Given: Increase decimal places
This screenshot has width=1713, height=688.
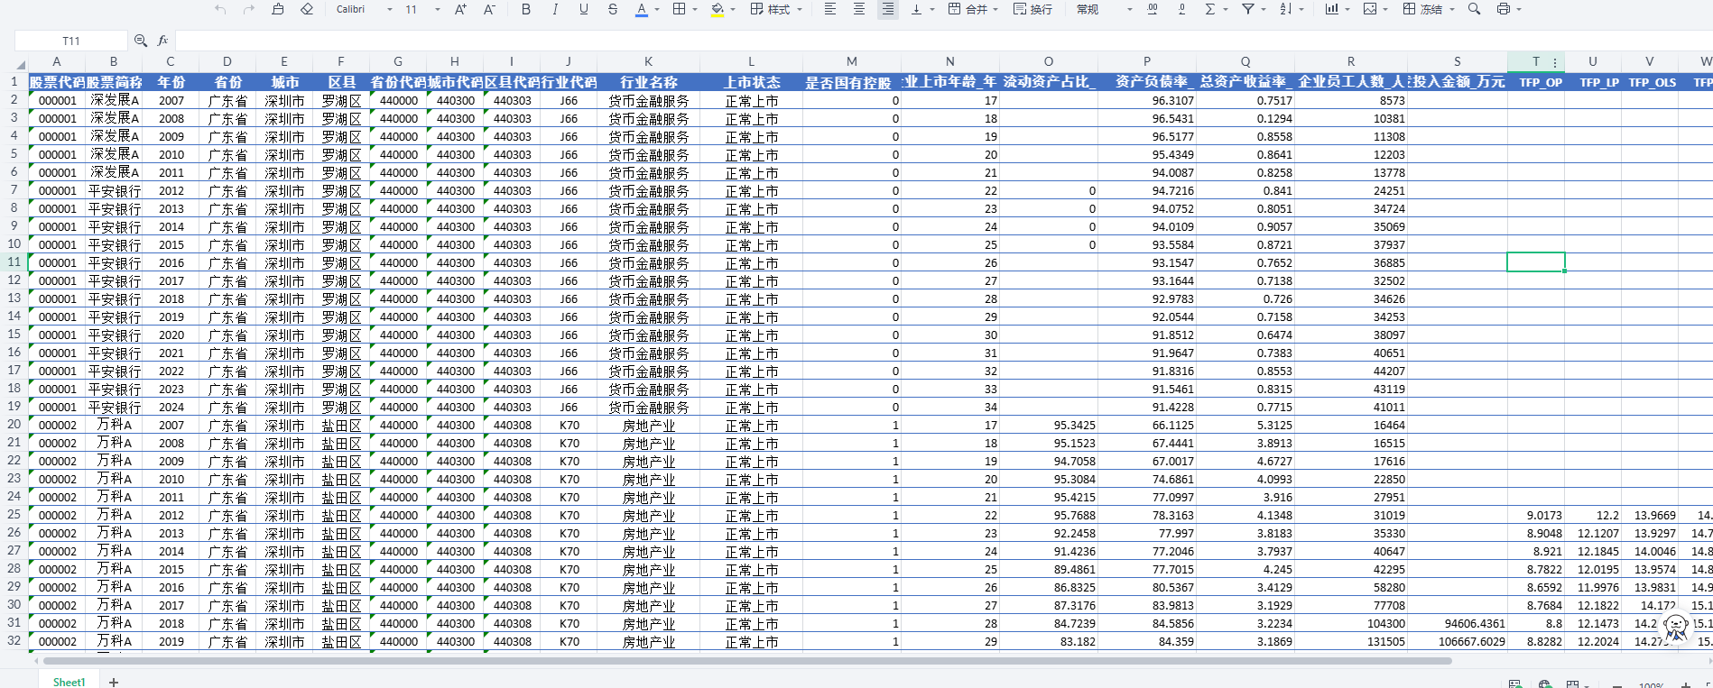Looking at the screenshot, I should coord(1153,9).
